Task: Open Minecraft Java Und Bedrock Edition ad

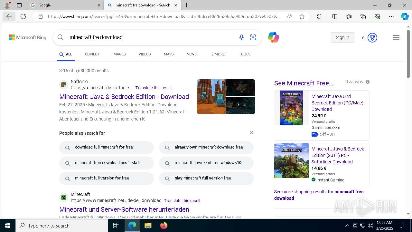Action: click(x=337, y=103)
